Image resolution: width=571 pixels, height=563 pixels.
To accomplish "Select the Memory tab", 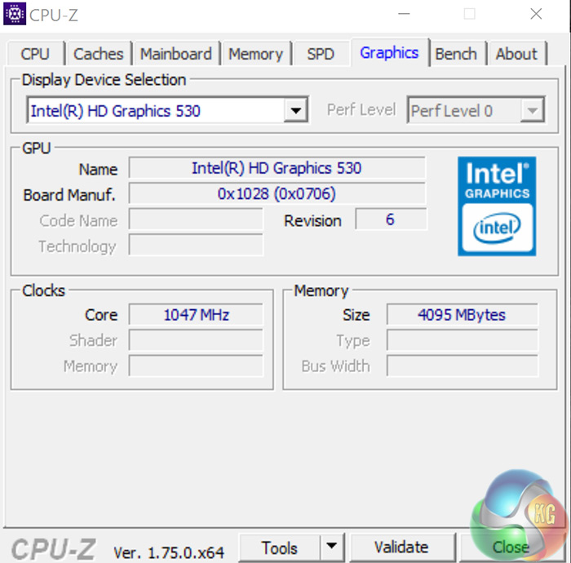I will 255,54.
